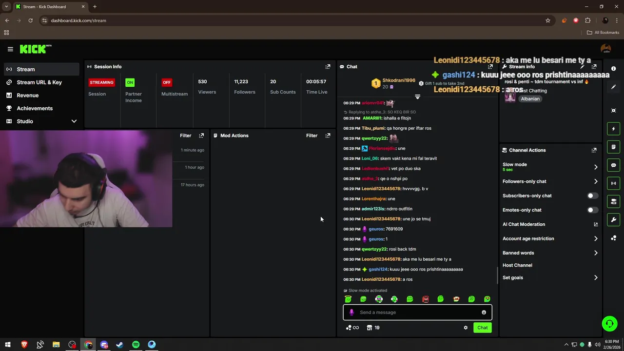Expand Slow mode settings
This screenshot has width=624, height=351.
pyautogui.click(x=595, y=167)
